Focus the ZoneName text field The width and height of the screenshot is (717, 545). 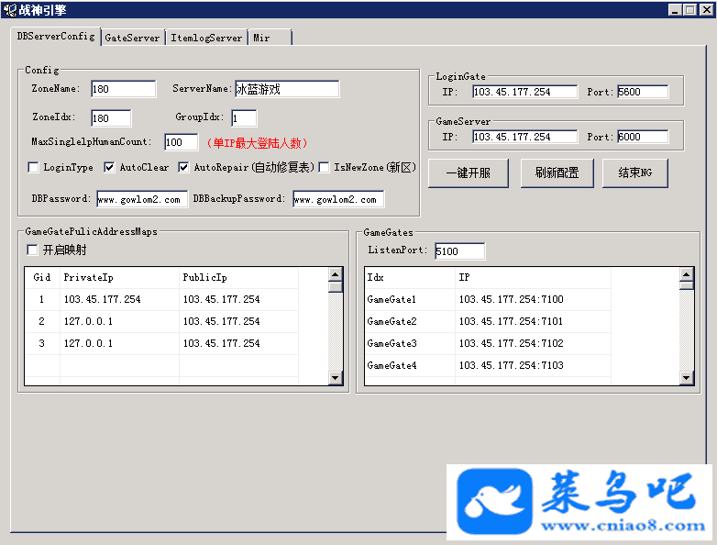[123, 89]
